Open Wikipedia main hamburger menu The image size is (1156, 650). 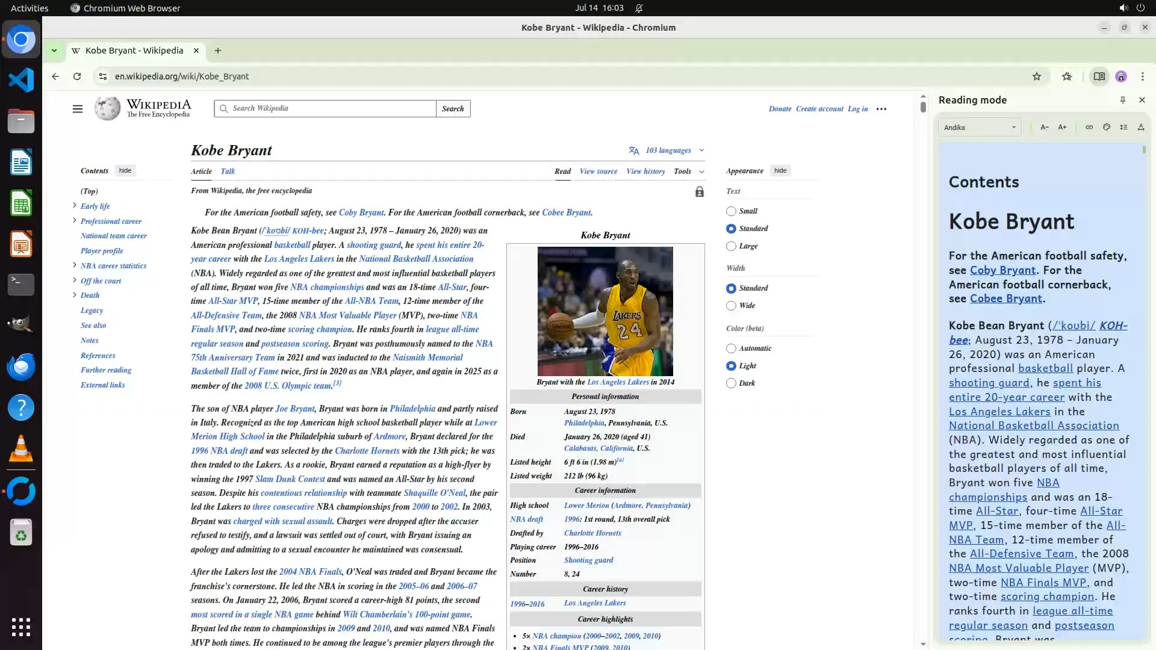[x=78, y=109]
